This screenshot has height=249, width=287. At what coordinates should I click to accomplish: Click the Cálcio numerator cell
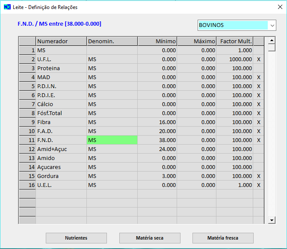(61, 104)
